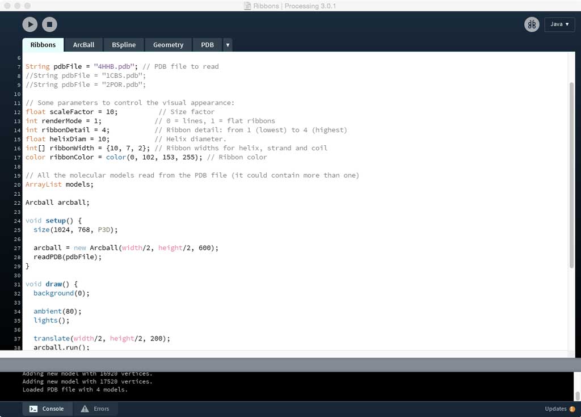Switch to the Geometry tab

tap(168, 45)
